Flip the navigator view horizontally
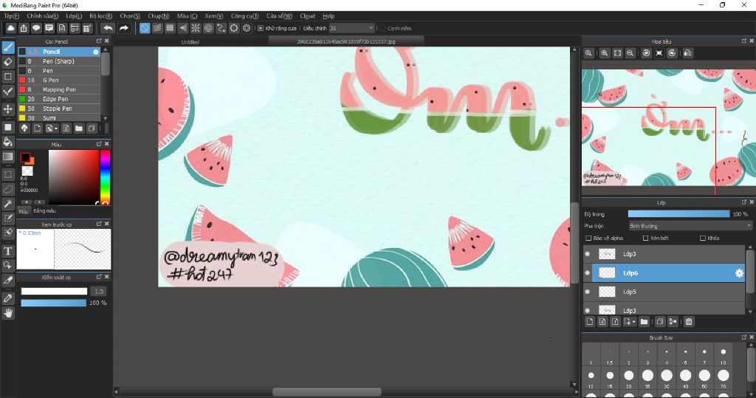Viewport: 756px width, 398px height. coord(688,53)
